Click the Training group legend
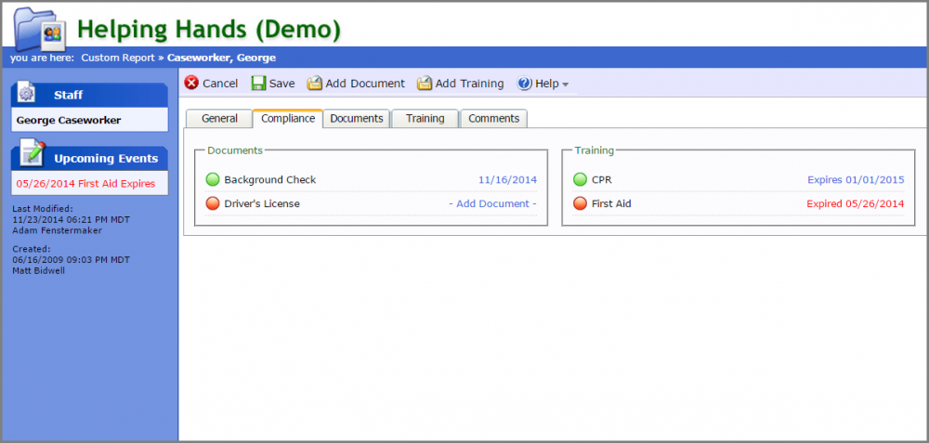 coord(595,150)
